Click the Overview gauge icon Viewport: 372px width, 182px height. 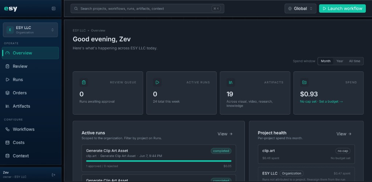click(7, 53)
